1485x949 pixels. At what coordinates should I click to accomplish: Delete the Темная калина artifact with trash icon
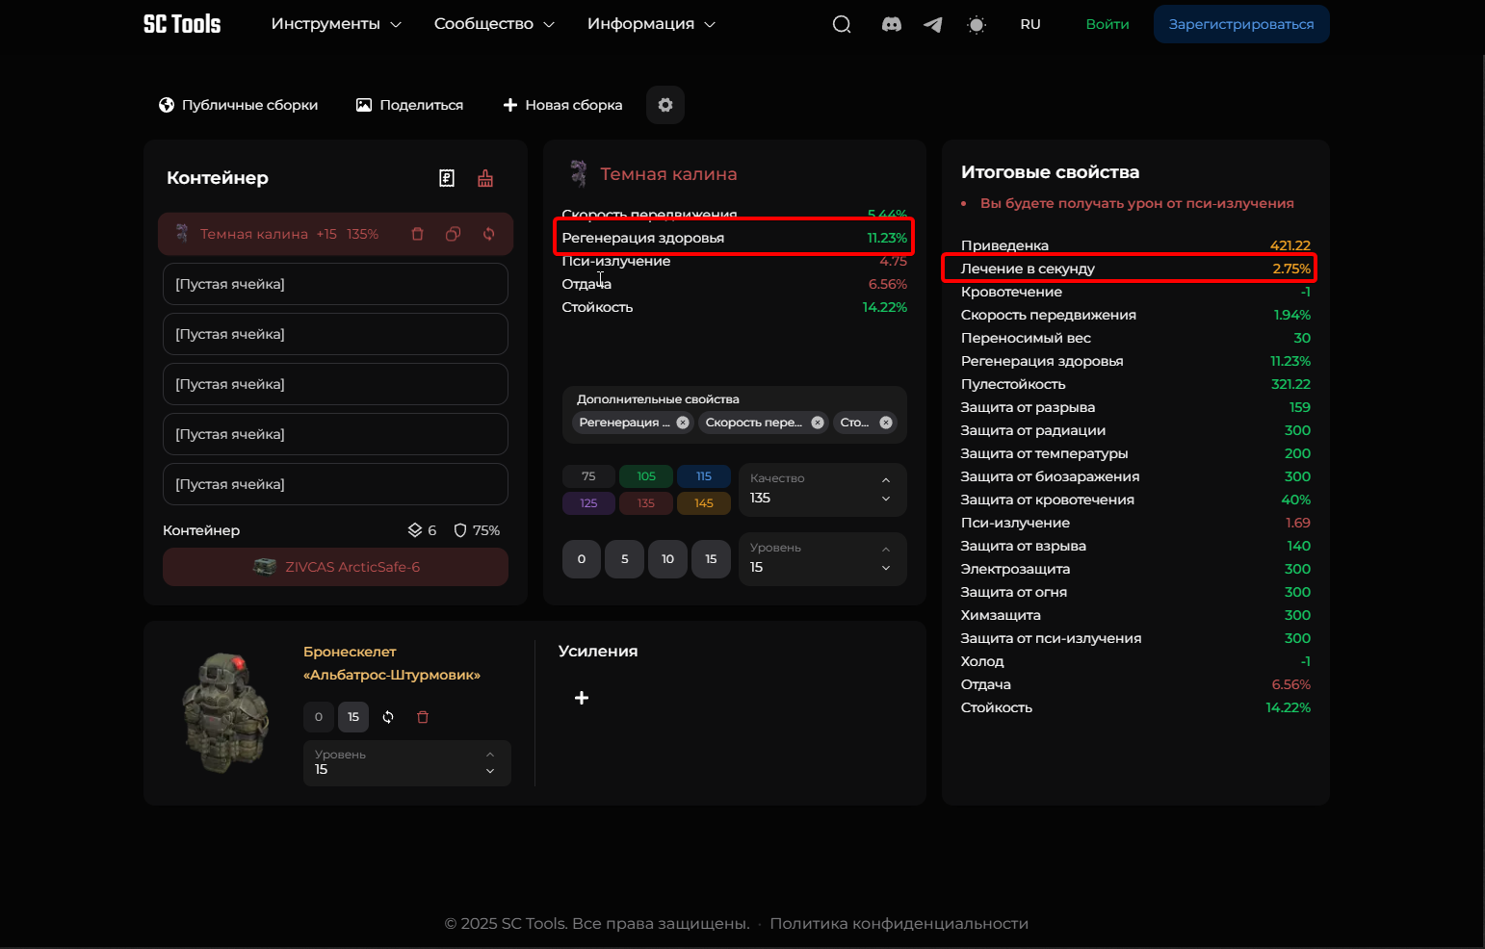(417, 234)
